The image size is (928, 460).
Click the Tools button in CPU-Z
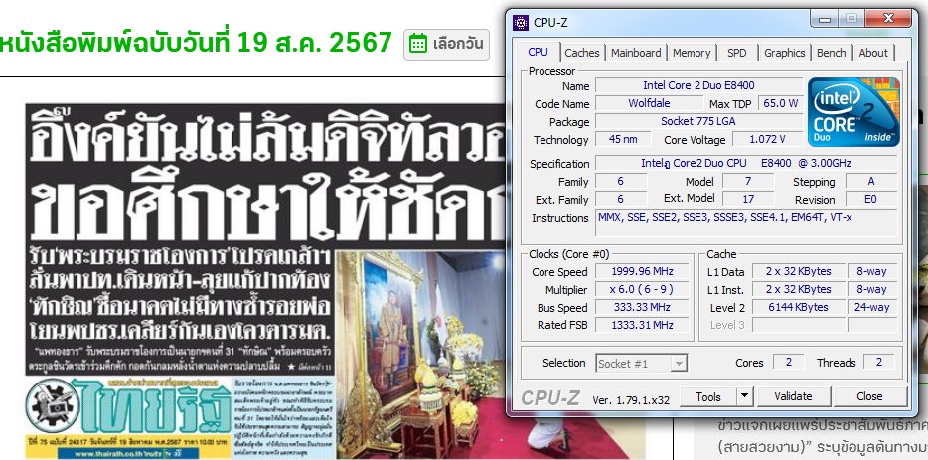click(x=707, y=396)
